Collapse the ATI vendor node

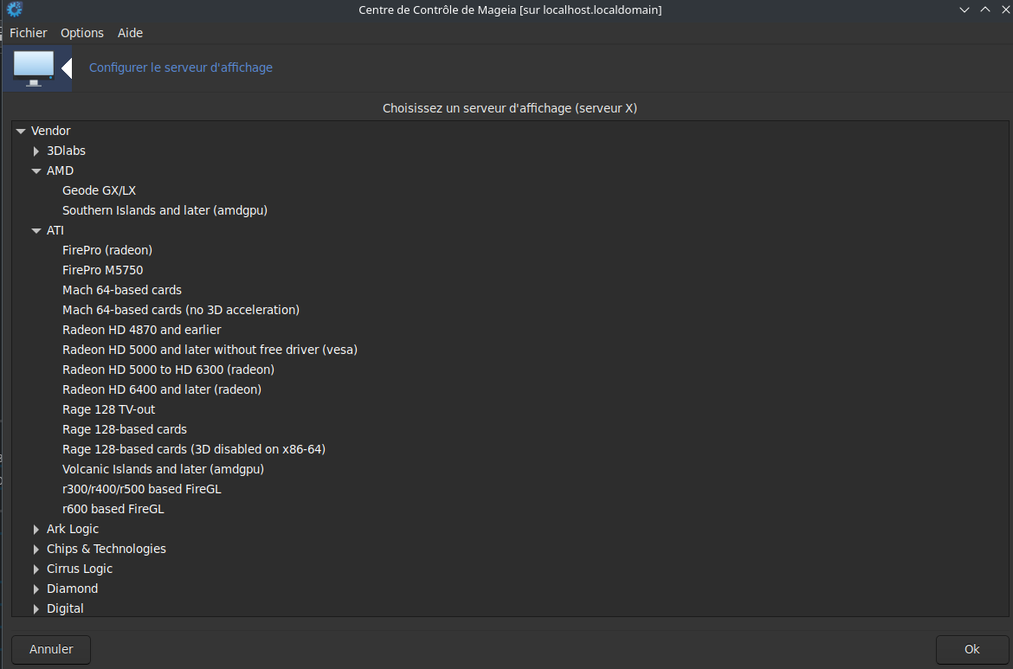36,230
